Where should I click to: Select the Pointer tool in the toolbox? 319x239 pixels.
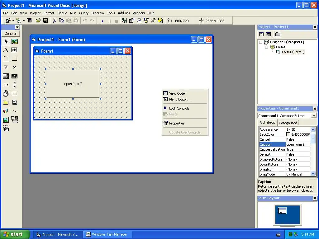[6, 41]
